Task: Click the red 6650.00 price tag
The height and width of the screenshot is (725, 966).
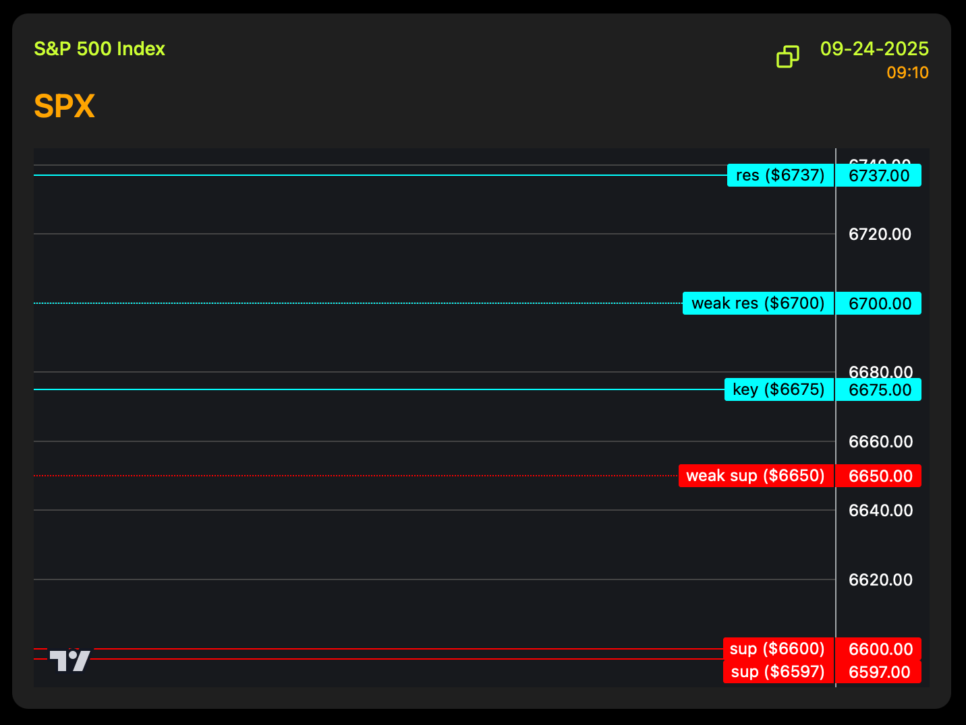Action: tap(878, 476)
